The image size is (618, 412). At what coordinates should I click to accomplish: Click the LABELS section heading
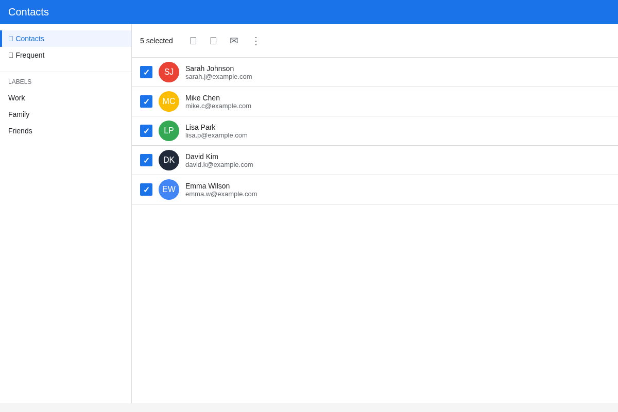point(20,81)
